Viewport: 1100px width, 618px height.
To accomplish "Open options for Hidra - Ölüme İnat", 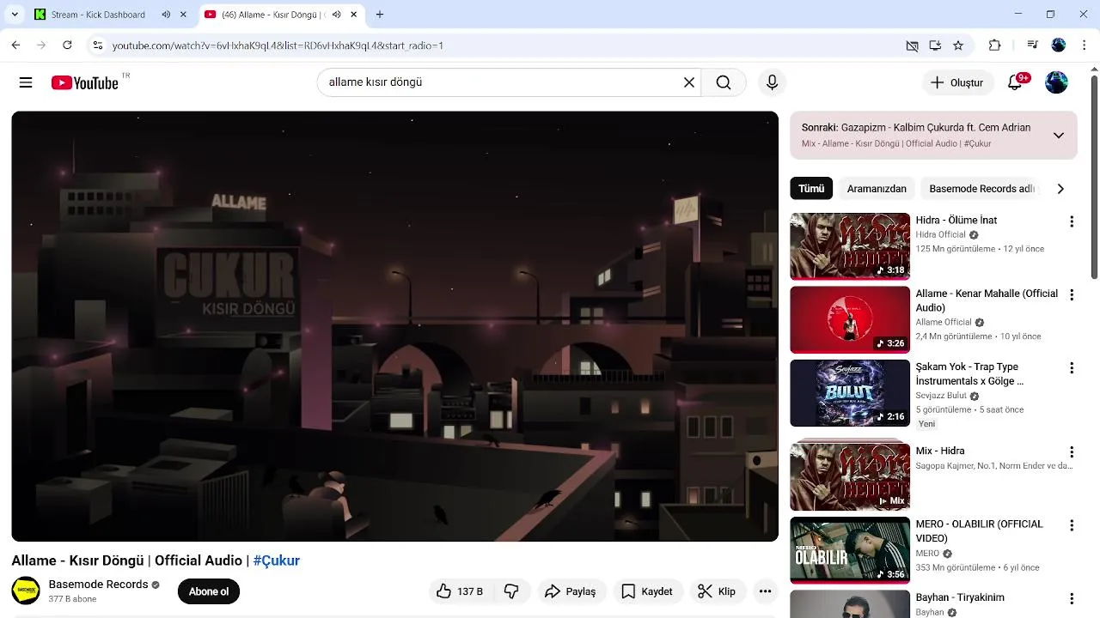I will (1071, 221).
